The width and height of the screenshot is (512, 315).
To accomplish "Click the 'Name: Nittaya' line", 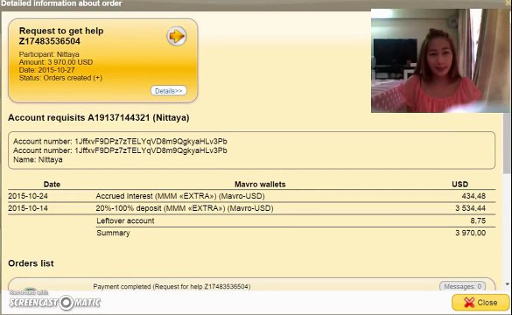I will (38, 159).
